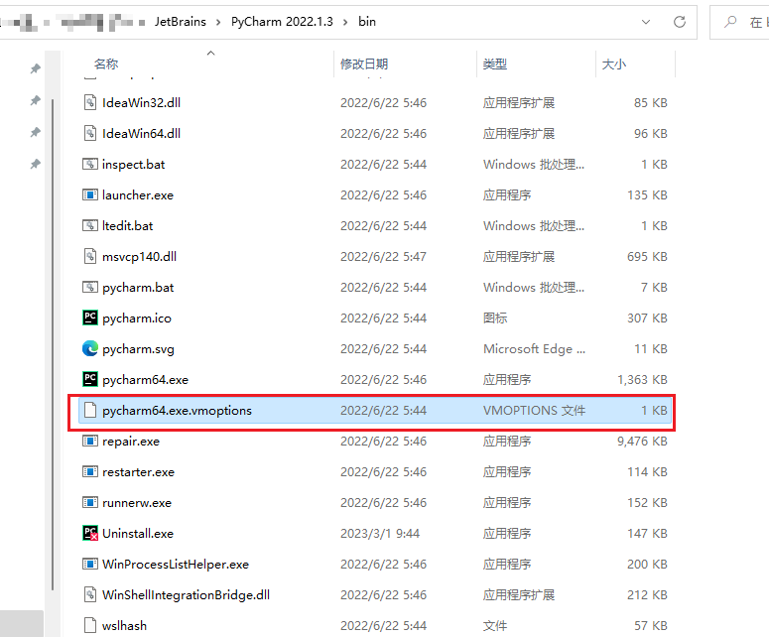Click the bin breadcrumb segment

[367, 22]
